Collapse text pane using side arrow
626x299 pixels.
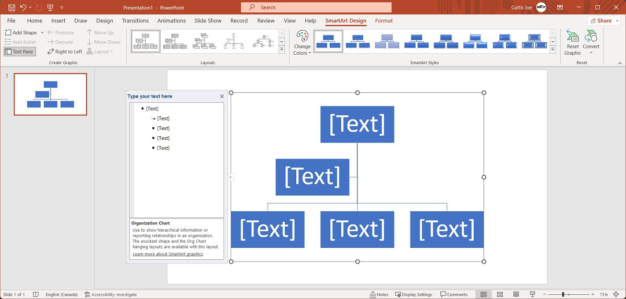click(231, 177)
